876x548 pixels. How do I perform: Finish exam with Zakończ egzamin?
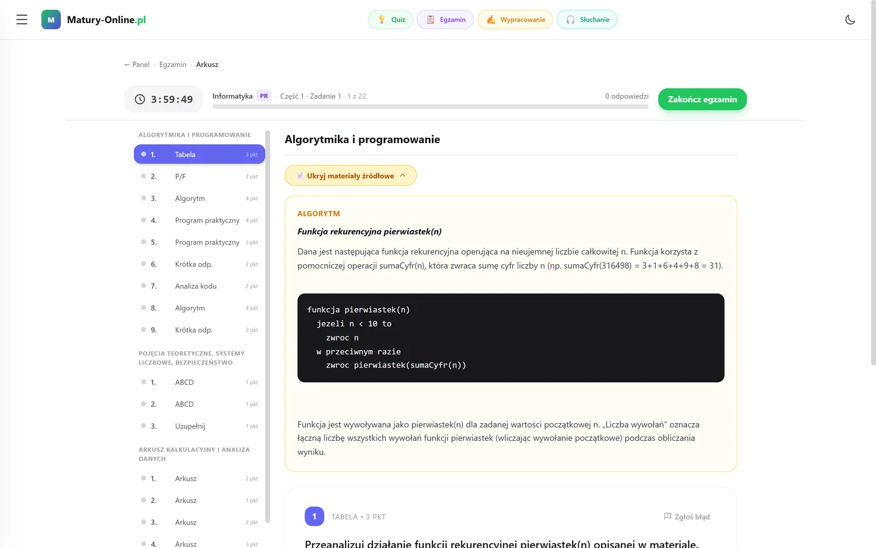tap(703, 99)
